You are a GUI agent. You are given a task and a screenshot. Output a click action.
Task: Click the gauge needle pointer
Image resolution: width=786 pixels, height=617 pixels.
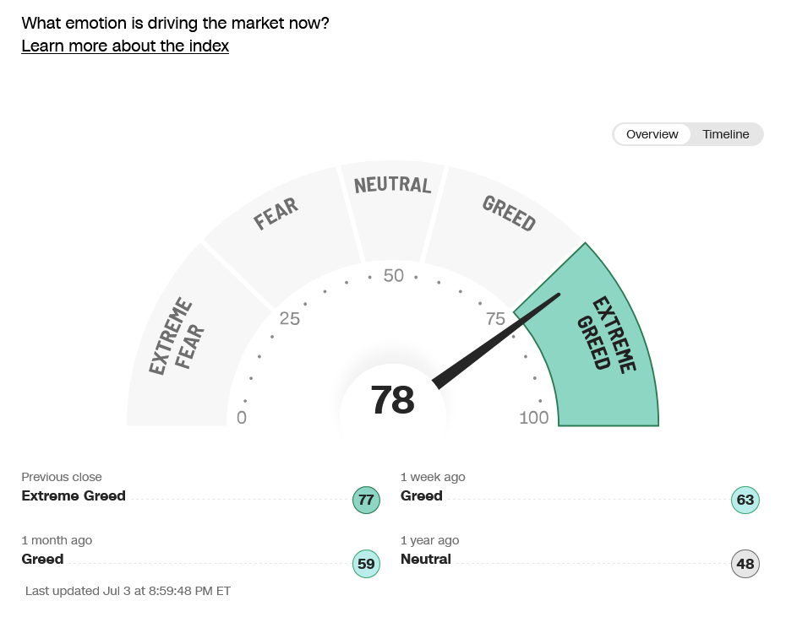coord(496,341)
